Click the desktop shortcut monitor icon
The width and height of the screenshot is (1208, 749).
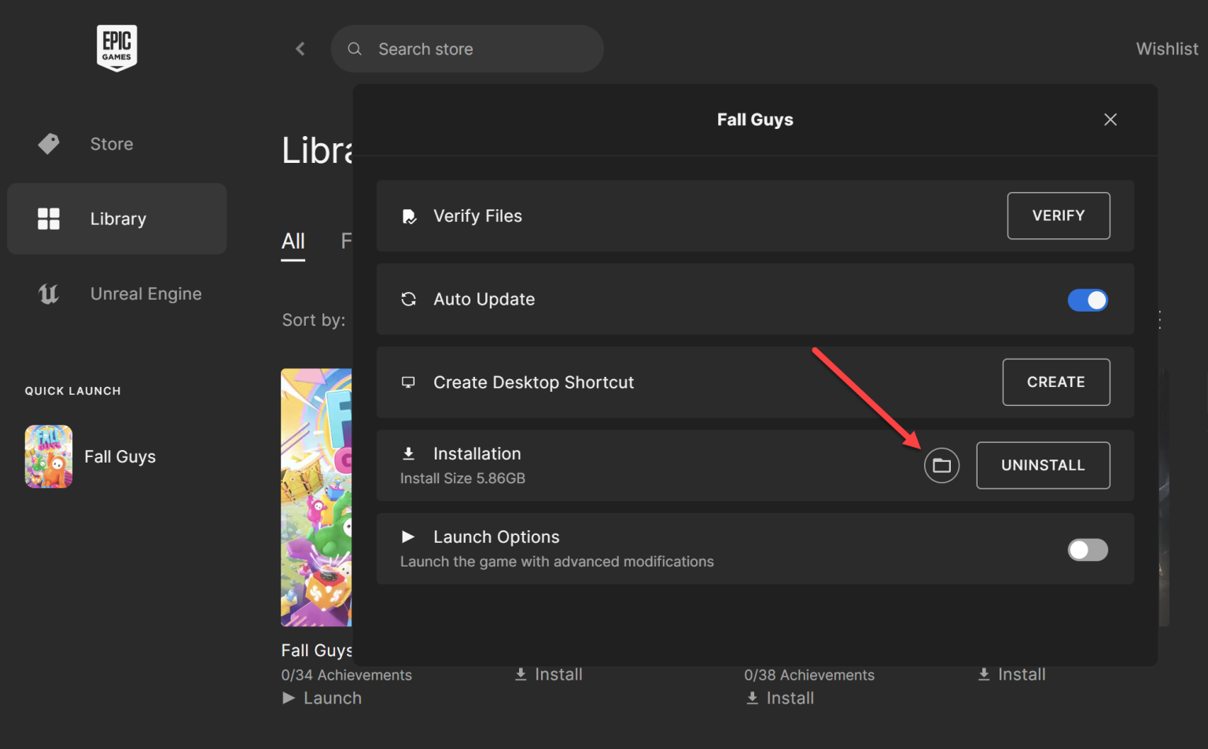pyautogui.click(x=408, y=382)
